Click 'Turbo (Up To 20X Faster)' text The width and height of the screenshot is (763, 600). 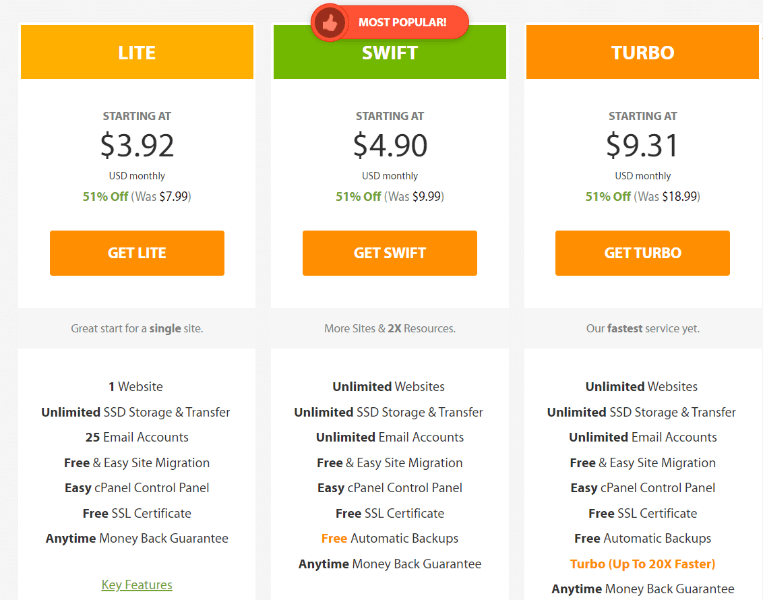click(642, 564)
